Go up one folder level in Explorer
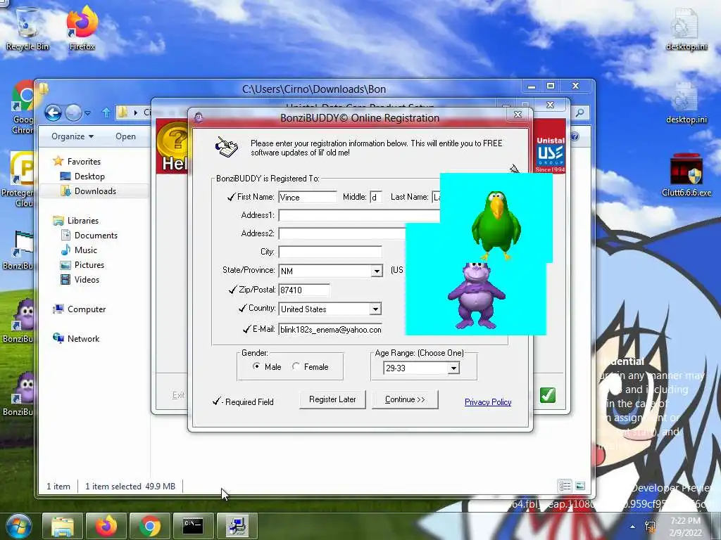This screenshot has height=540, width=721. [x=106, y=112]
